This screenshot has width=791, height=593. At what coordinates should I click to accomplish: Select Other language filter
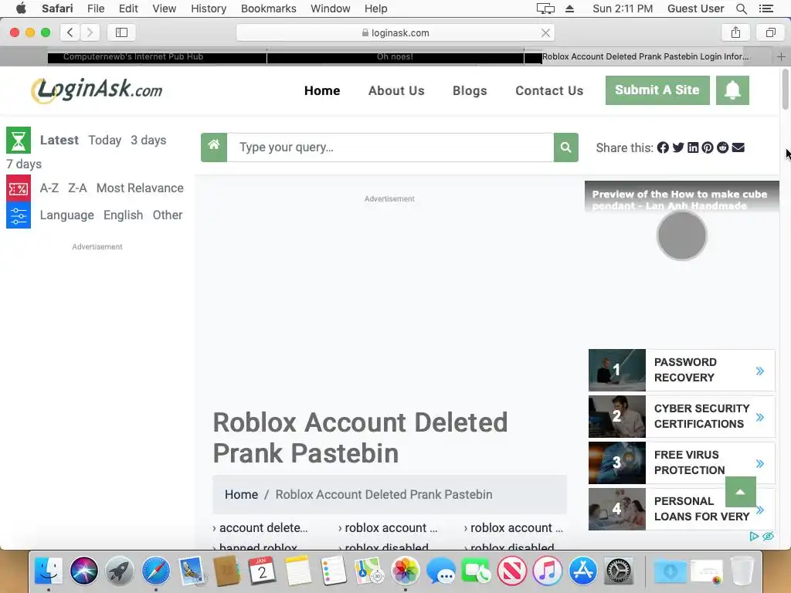point(168,215)
